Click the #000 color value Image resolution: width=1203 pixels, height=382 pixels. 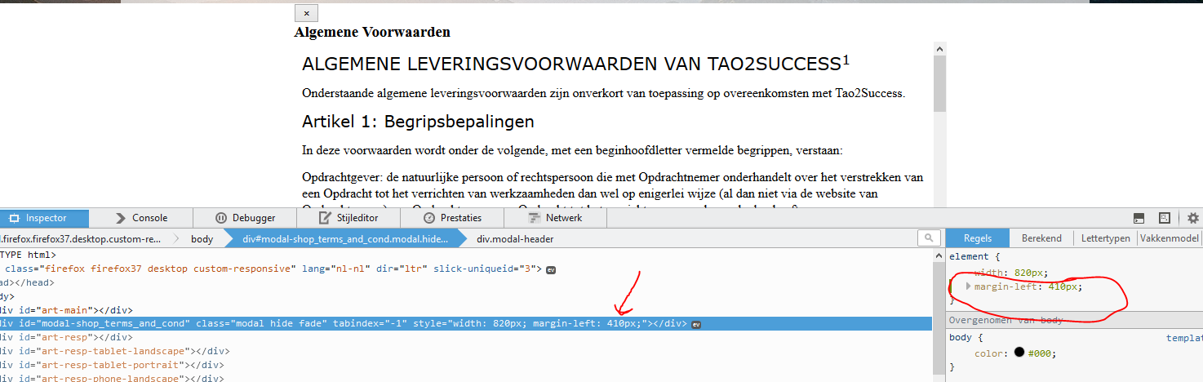[1040, 353]
